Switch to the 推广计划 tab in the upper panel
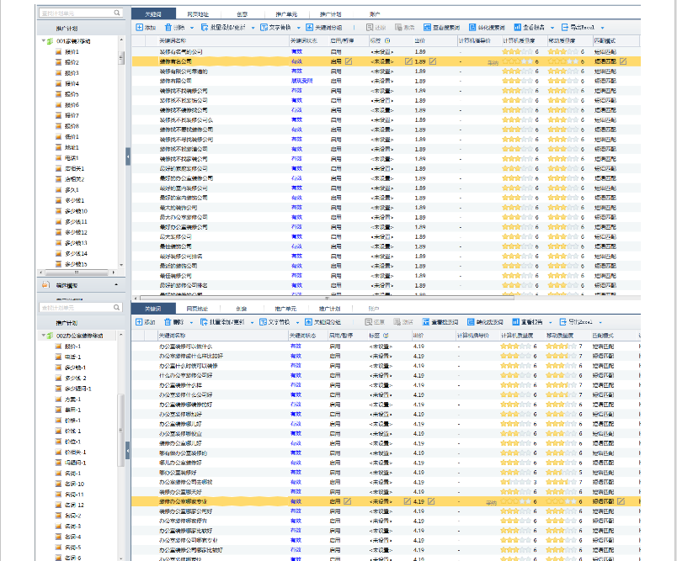Viewport: 677px width, 561px height. pyautogui.click(x=330, y=14)
